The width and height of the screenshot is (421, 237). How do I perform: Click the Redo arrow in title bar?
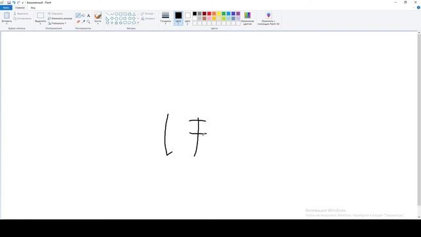tap(18, 3)
